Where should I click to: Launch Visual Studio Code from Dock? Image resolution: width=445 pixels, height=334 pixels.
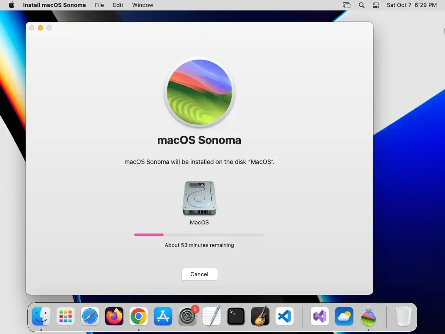(285, 316)
